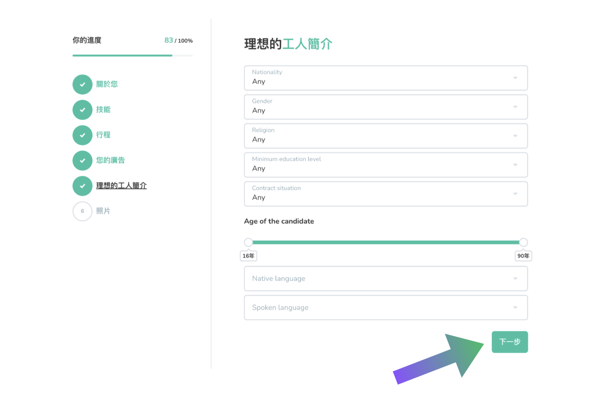Click the maximum age slider handle

[x=523, y=242]
